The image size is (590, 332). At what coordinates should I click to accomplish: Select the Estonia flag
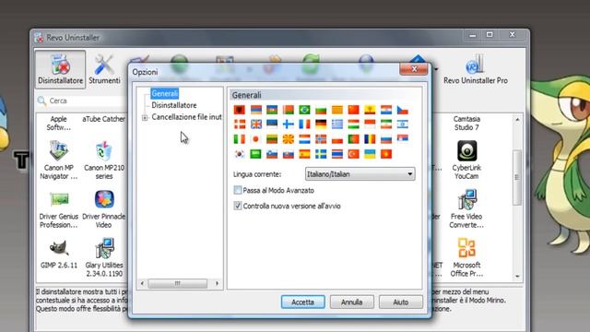(x=272, y=125)
